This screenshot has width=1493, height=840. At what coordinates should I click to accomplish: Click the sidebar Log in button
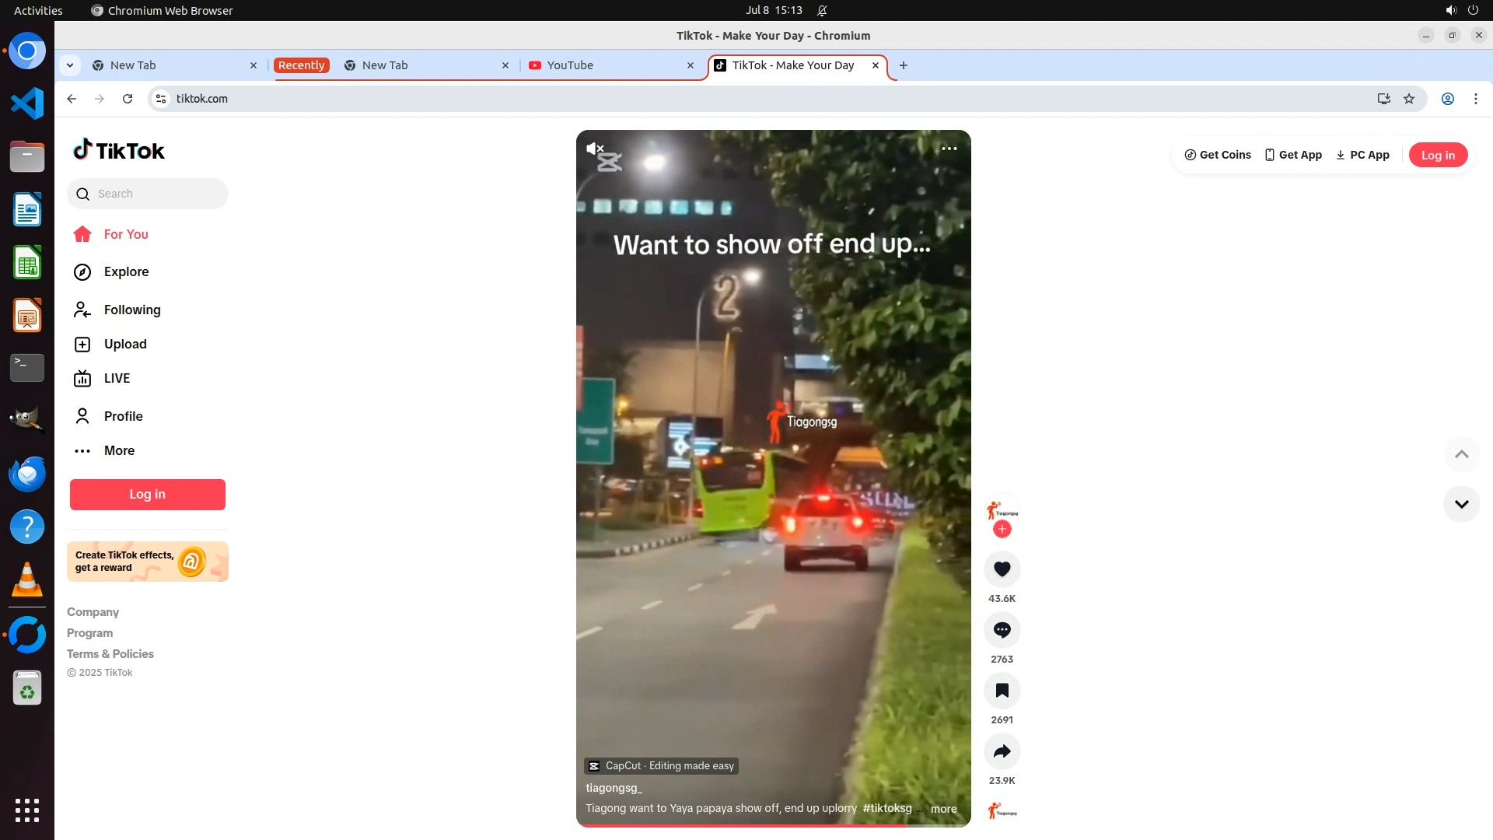(148, 495)
